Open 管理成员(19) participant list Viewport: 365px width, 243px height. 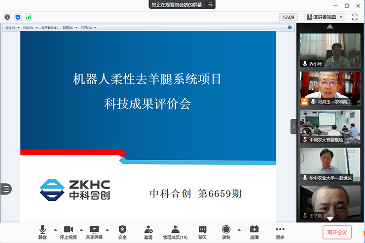click(175, 232)
